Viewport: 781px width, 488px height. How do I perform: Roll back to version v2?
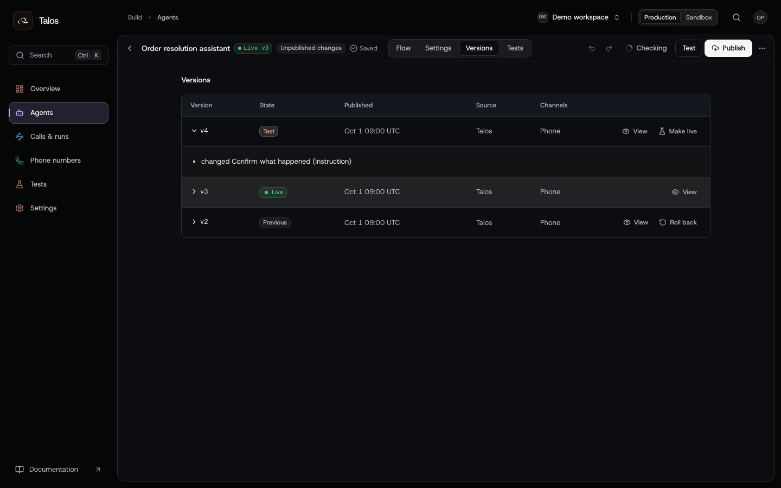(678, 222)
